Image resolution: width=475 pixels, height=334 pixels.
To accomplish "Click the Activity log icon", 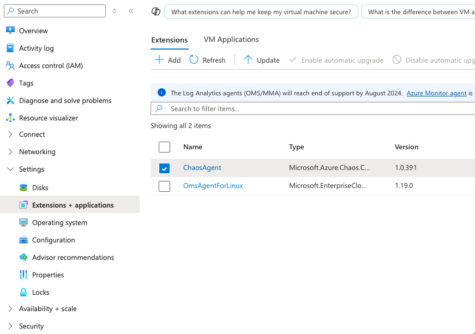I will [x=10, y=48].
